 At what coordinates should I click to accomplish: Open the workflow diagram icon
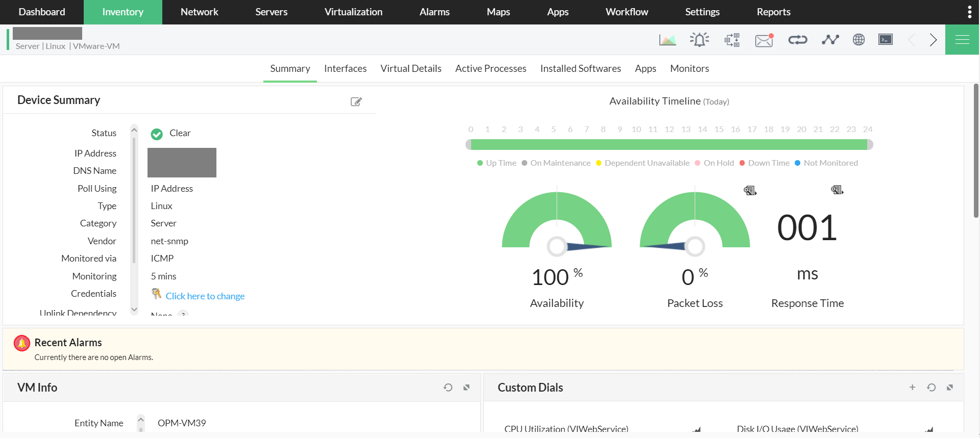[732, 40]
